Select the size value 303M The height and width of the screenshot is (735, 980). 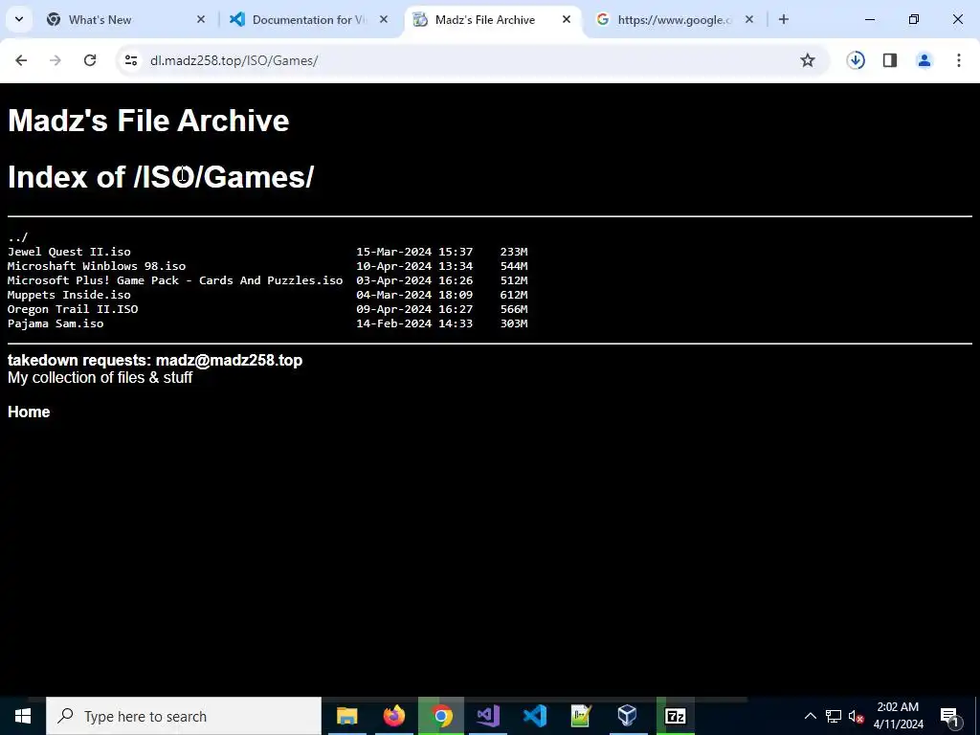[514, 323]
